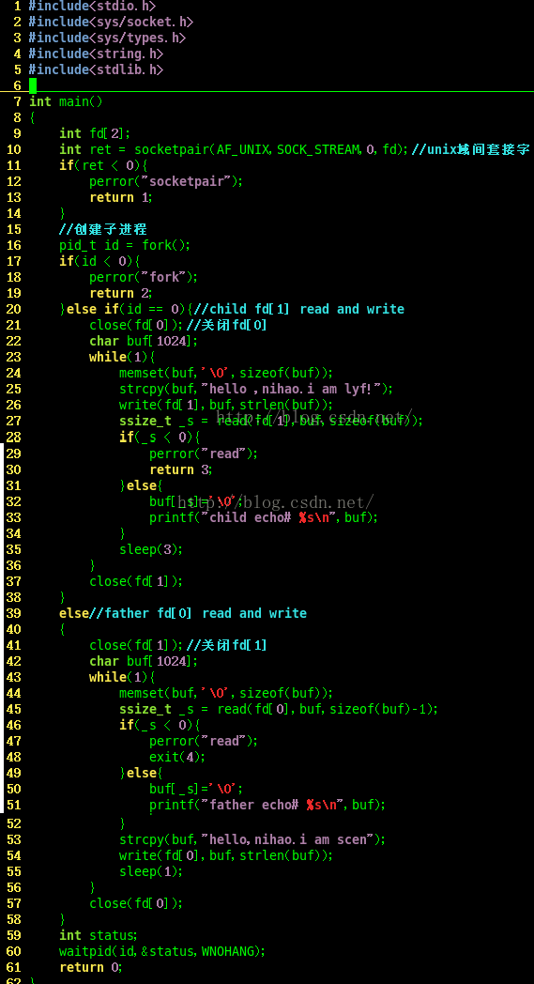Click 'while(1){' on line 43
534x984 pixels.
click(x=122, y=678)
